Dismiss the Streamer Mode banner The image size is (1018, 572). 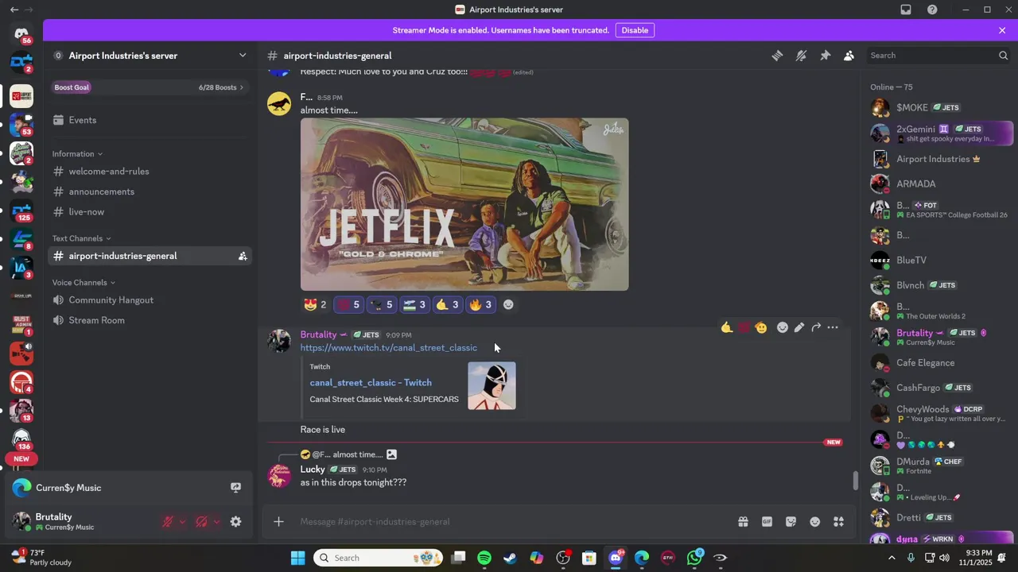[x=1002, y=30]
